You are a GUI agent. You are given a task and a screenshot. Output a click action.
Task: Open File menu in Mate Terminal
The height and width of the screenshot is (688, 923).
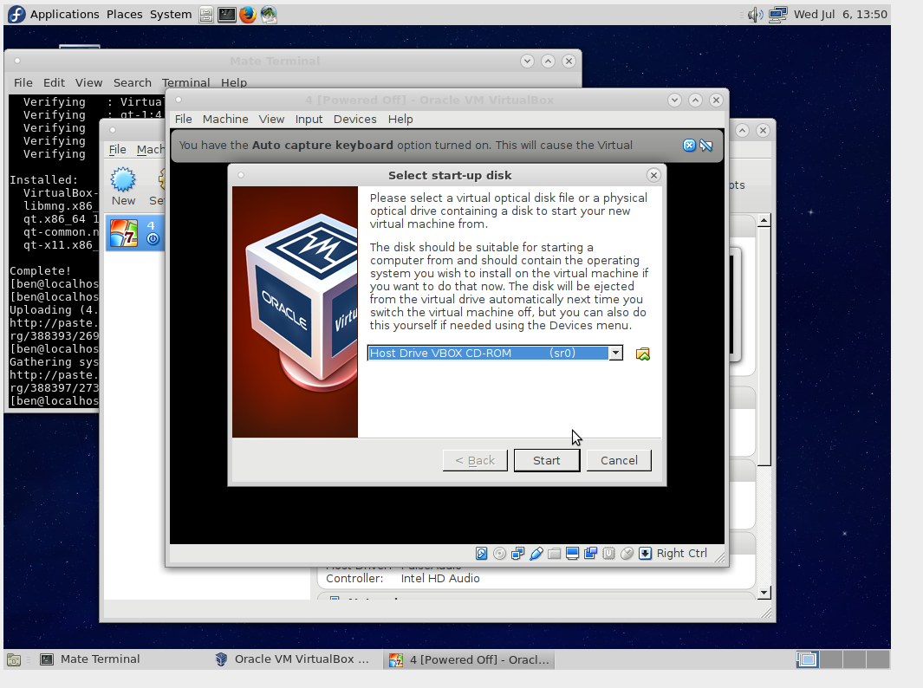point(23,82)
